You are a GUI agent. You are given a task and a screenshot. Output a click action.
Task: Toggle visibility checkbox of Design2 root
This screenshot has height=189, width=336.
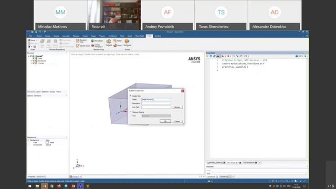click(x=31, y=56)
